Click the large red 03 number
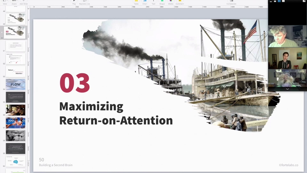 [75, 83]
